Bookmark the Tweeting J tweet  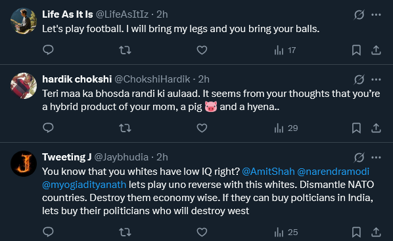pos(356,232)
